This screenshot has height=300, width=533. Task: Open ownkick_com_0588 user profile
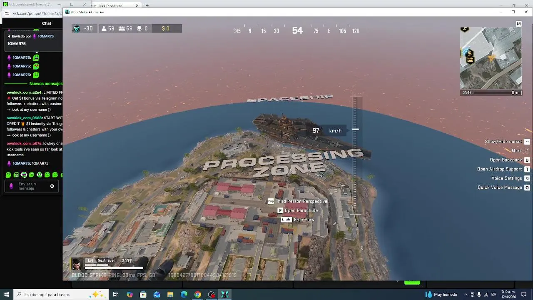[x=24, y=118]
